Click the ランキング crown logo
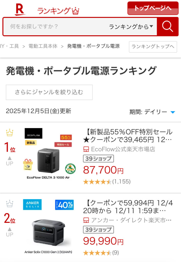The width and height of the screenshot is (181, 262). 58,11
